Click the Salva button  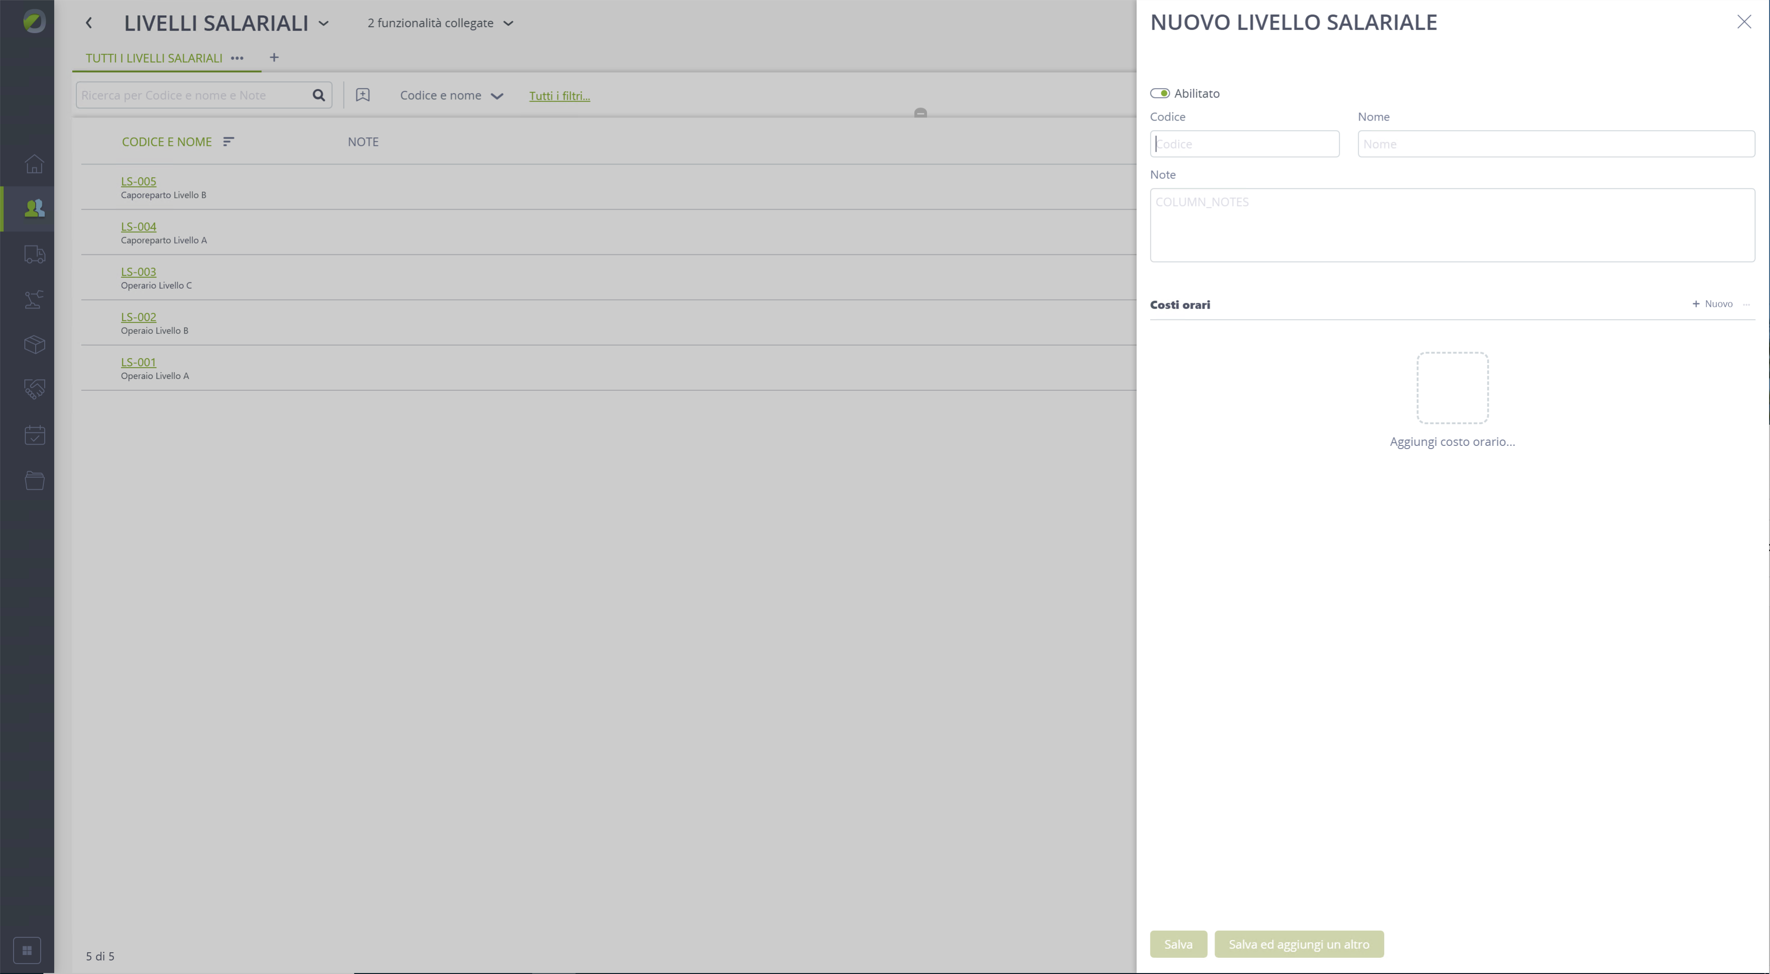1178,944
